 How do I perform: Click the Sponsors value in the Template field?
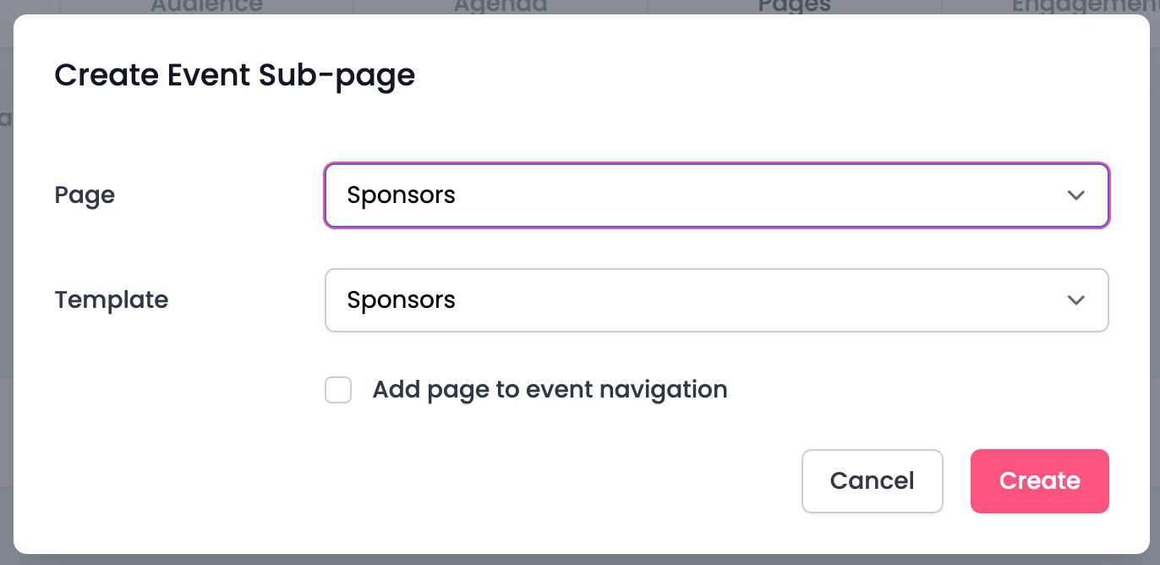click(402, 300)
